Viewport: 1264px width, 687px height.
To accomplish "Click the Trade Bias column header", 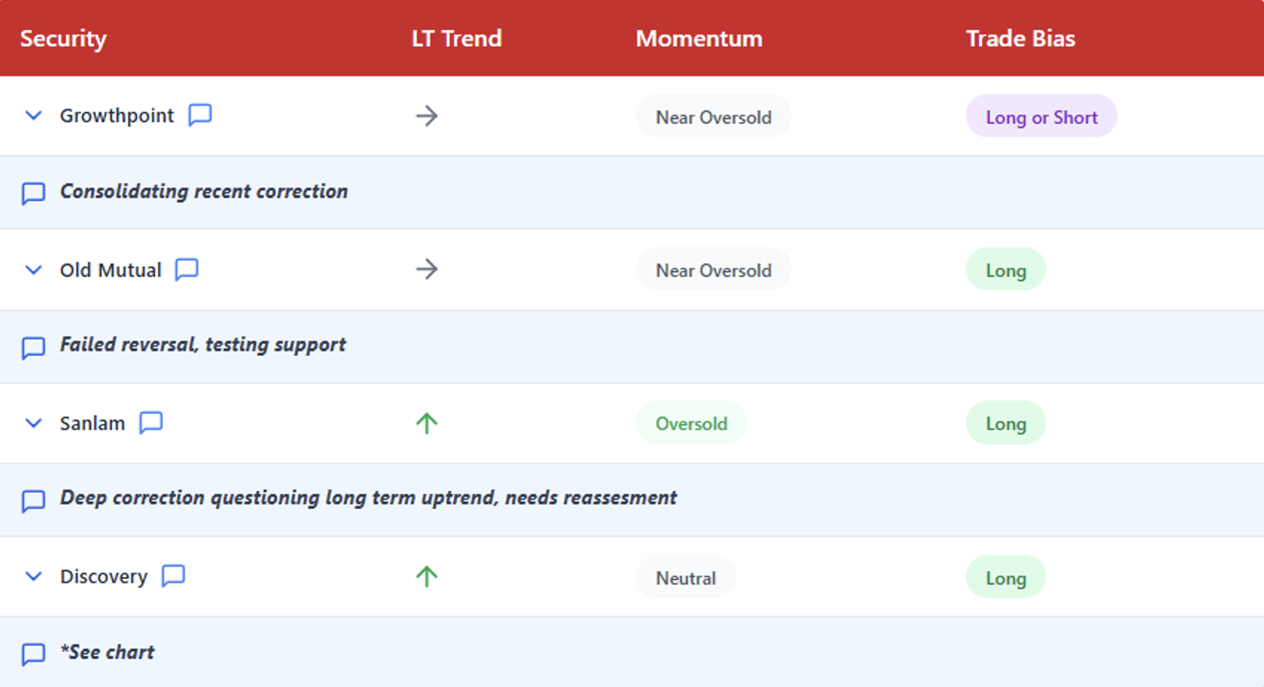I will pyautogui.click(x=1020, y=39).
